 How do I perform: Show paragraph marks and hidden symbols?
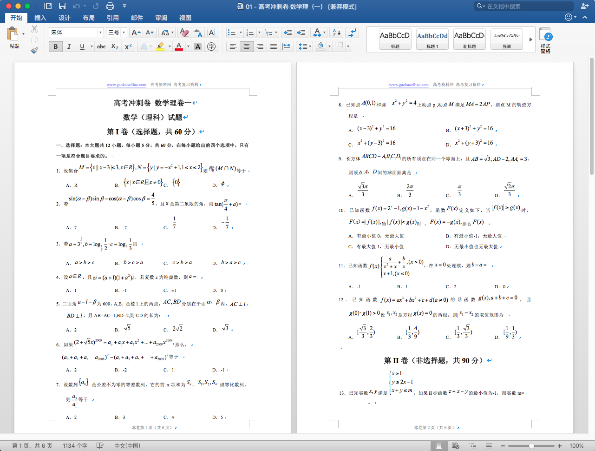point(353,33)
